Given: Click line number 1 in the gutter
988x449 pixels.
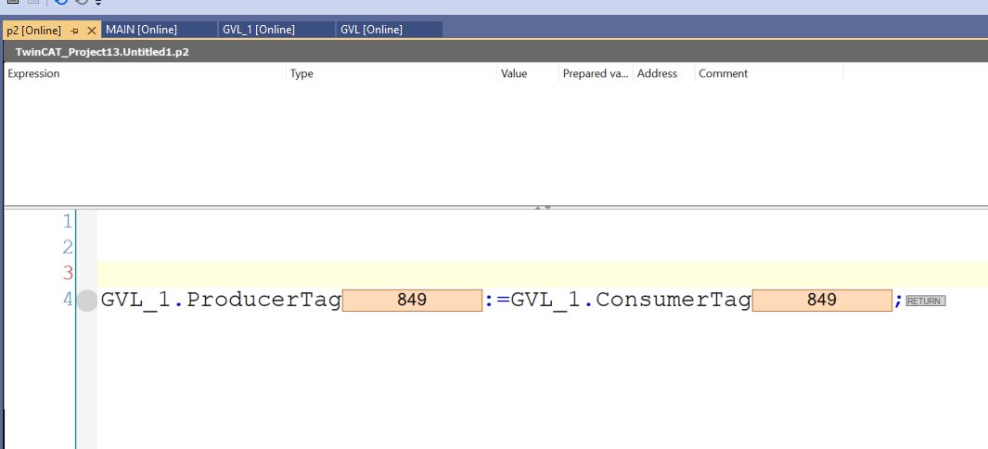Looking at the screenshot, I should coord(68,221).
